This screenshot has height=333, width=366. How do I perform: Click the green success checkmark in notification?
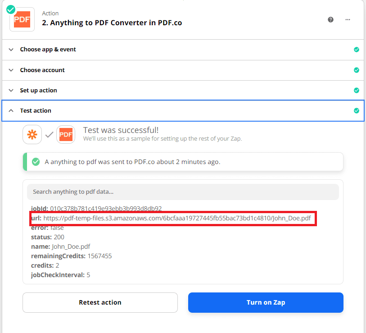coord(36,162)
